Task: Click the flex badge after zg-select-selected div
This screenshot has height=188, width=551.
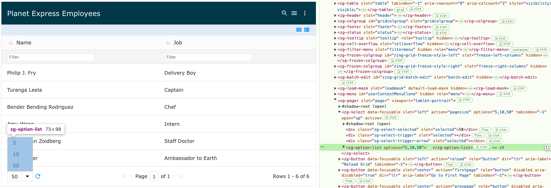Action: pos(485,130)
